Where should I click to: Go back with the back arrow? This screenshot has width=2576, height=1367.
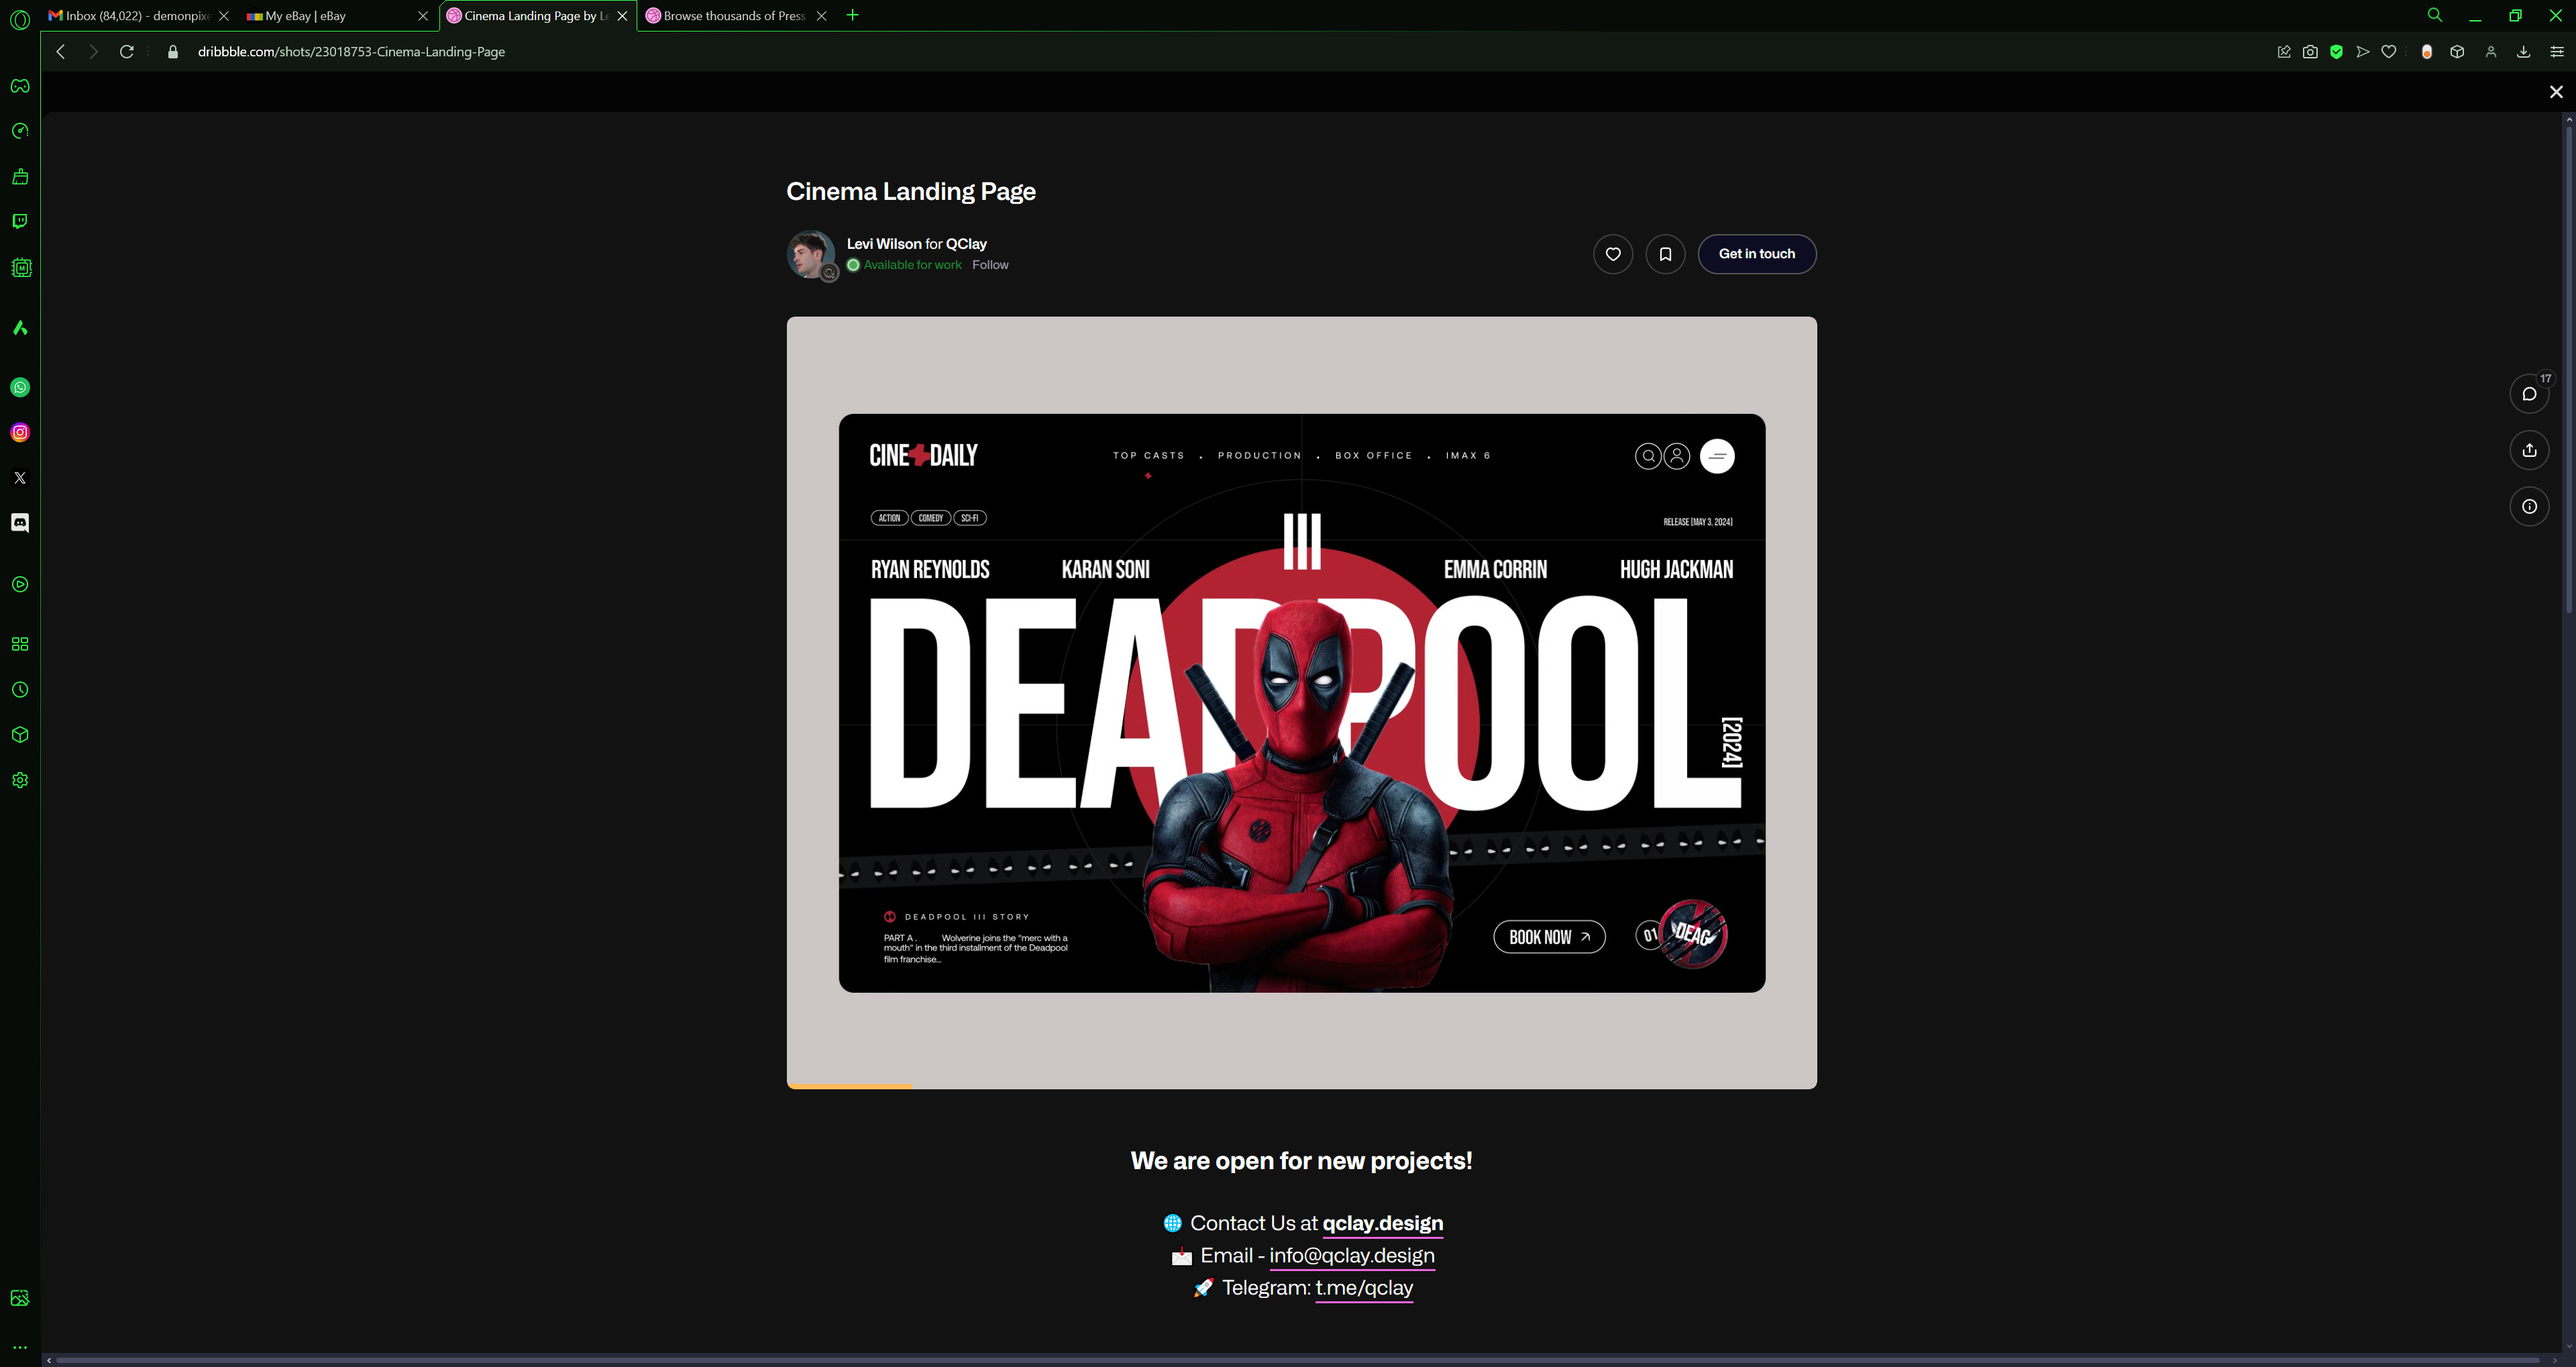pos(61,52)
